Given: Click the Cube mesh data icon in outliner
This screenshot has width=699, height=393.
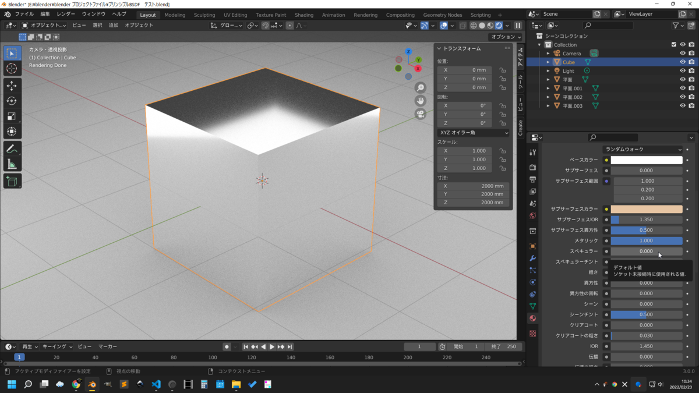Looking at the screenshot, I should (588, 62).
